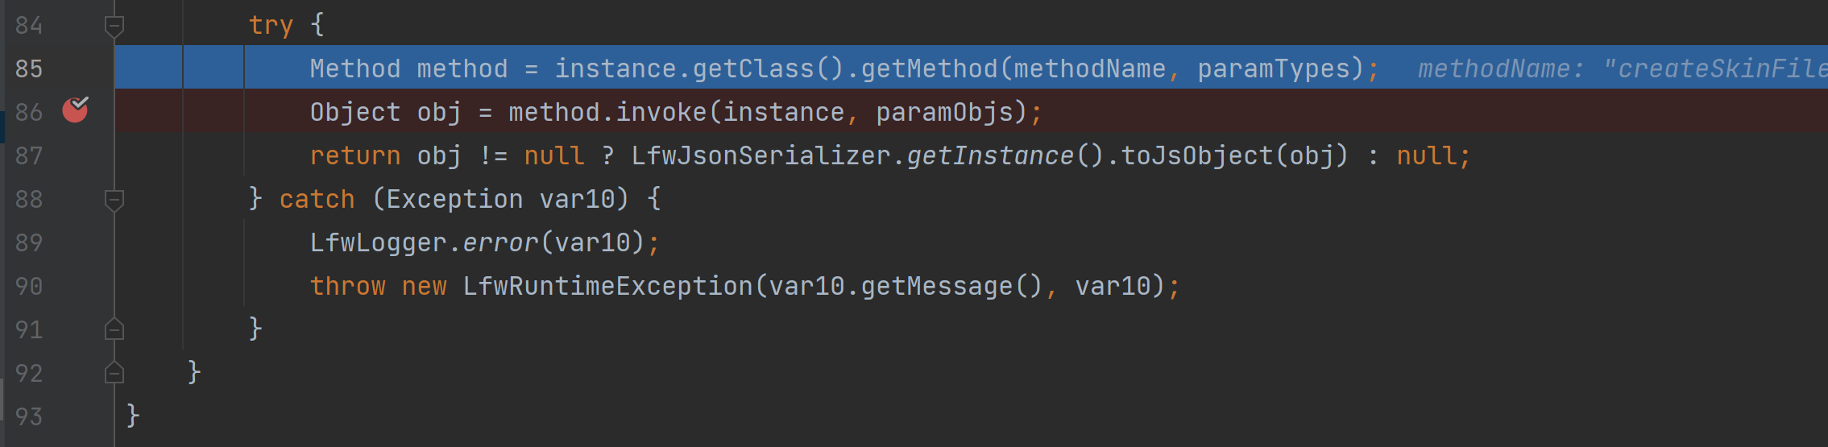Click line number 87 in gutter
Image resolution: width=1828 pixels, height=447 pixels.
pos(29,156)
